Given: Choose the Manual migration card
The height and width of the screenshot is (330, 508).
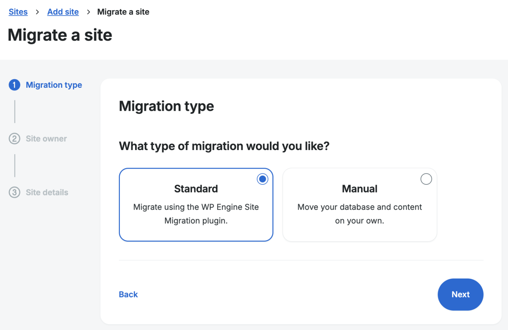Looking at the screenshot, I should pos(359,205).
